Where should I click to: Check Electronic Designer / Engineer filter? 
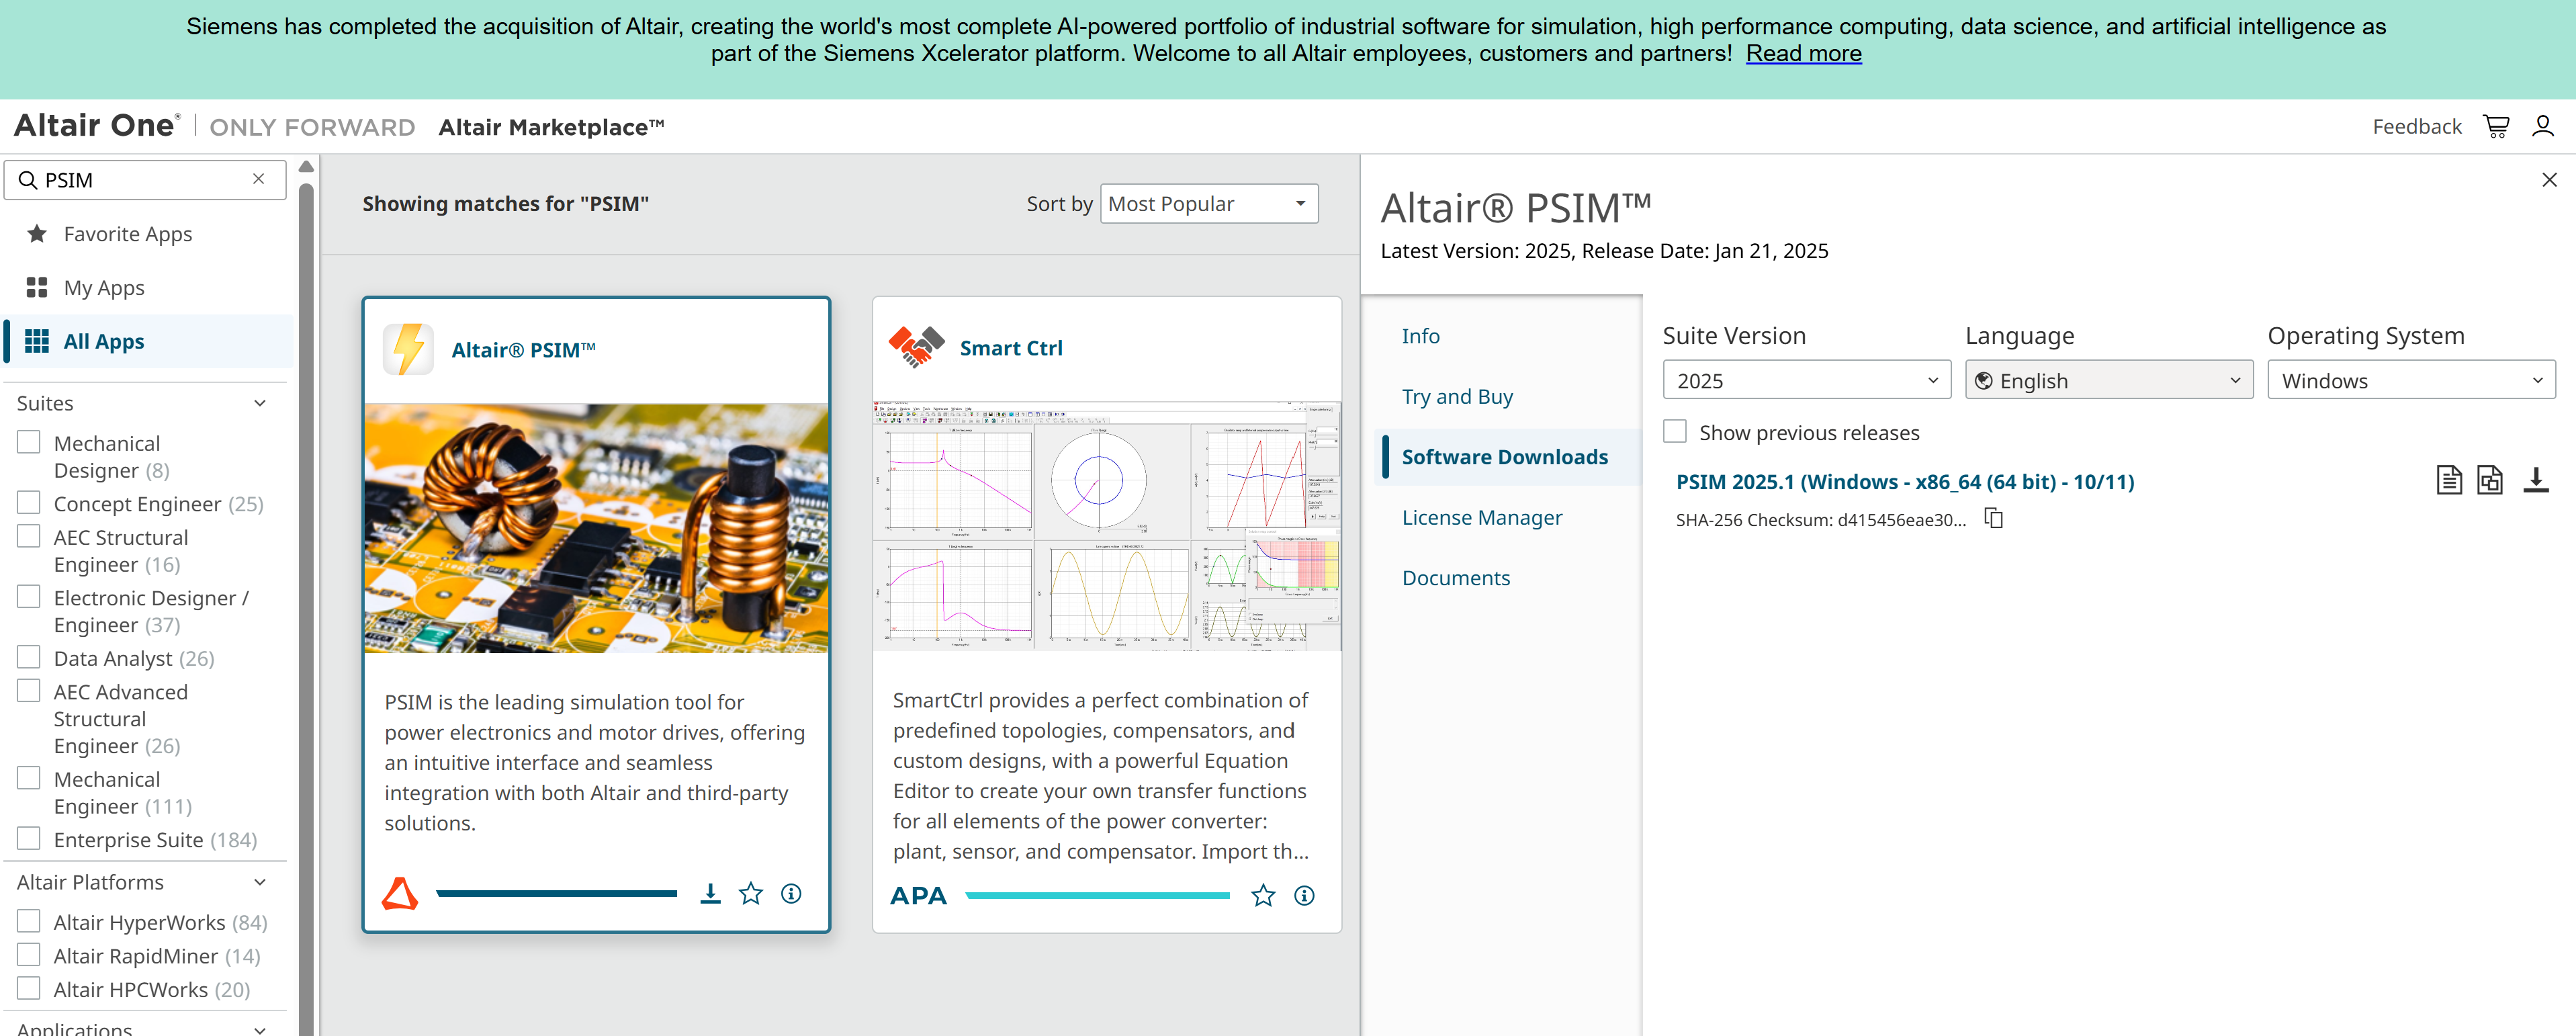29,597
